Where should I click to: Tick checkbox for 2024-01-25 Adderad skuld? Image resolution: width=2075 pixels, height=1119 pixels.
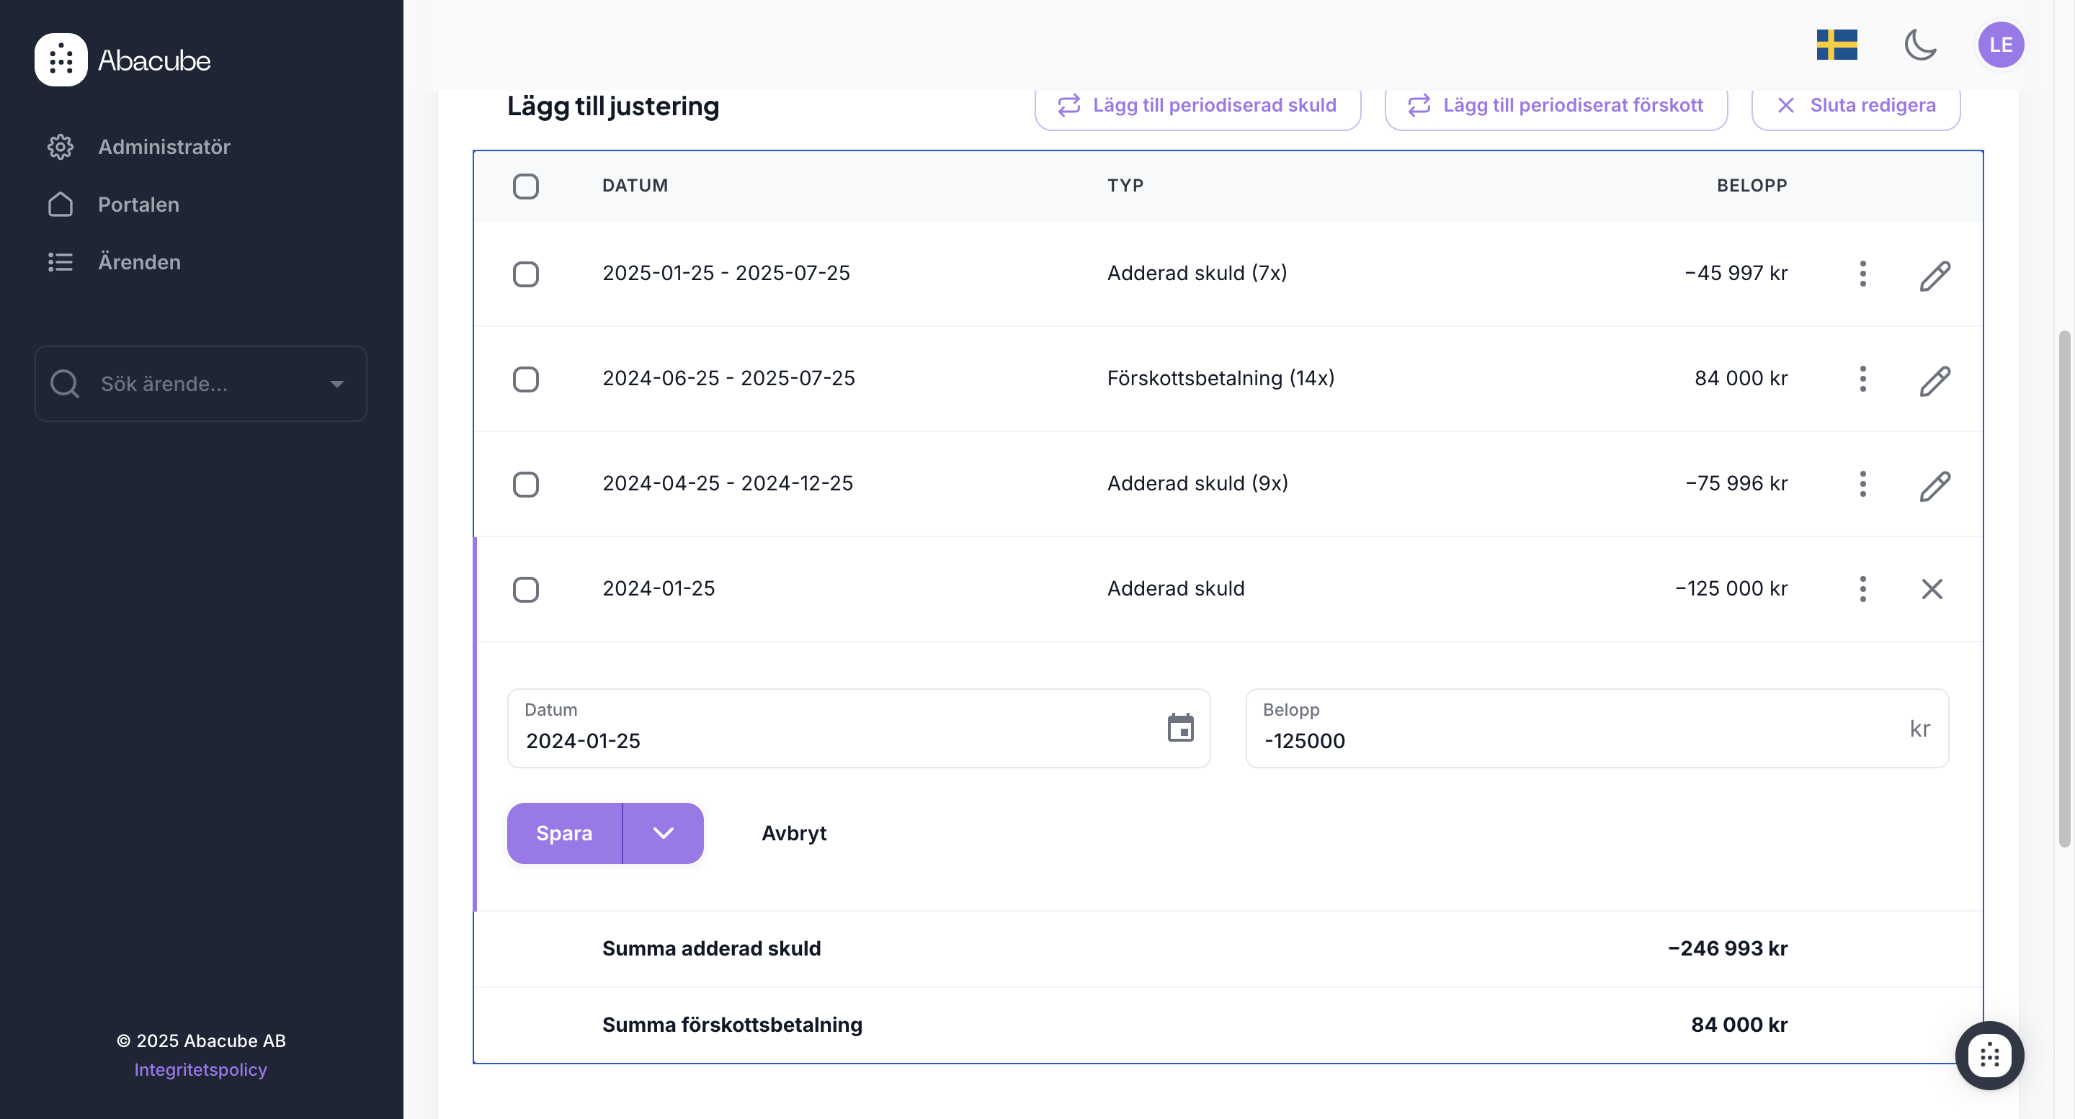525,589
